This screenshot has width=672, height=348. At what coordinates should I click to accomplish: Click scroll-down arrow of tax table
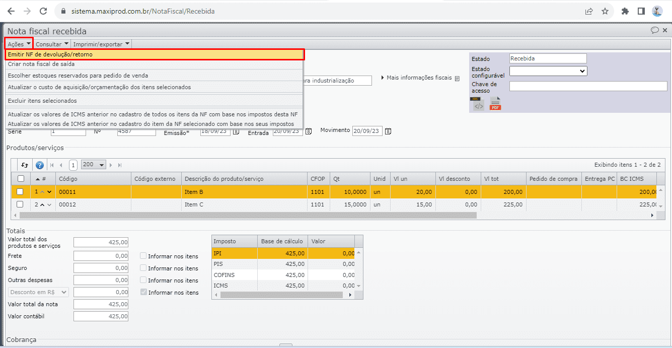click(359, 286)
